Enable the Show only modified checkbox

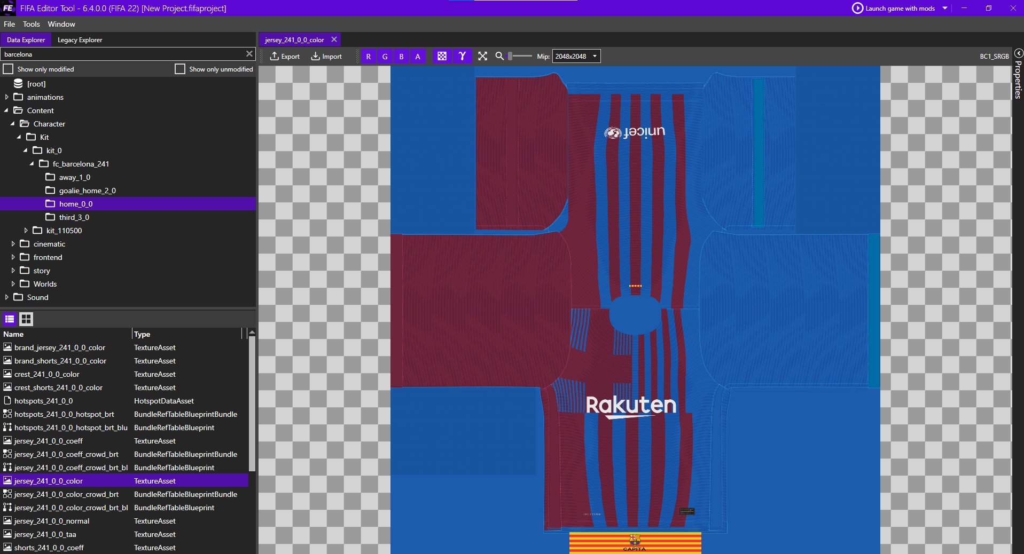(8, 69)
